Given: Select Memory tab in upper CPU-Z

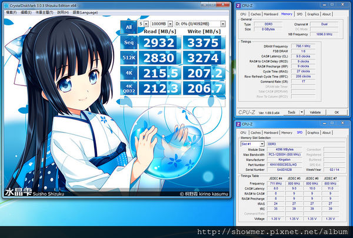Looking at the screenshot, I should (287, 14).
